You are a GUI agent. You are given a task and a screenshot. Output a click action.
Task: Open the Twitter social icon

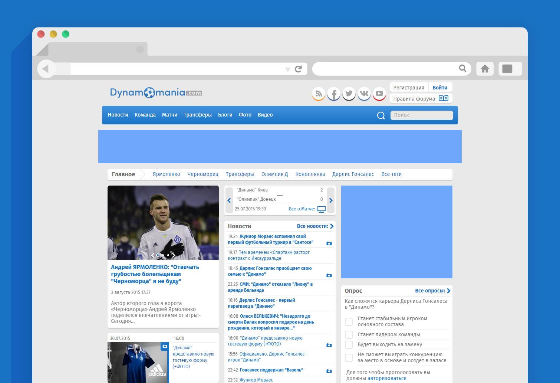tap(349, 94)
